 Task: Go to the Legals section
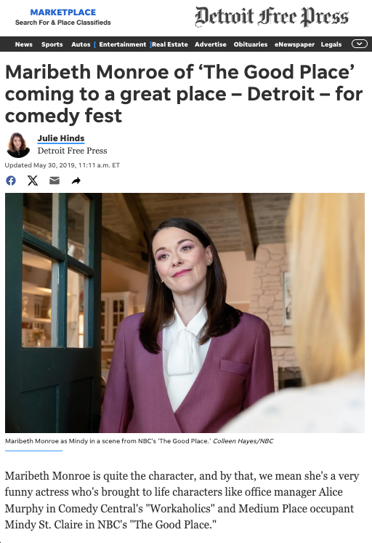(x=331, y=44)
